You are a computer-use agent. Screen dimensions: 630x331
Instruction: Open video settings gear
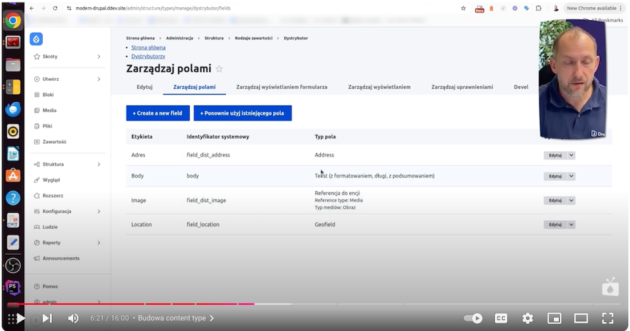point(528,318)
